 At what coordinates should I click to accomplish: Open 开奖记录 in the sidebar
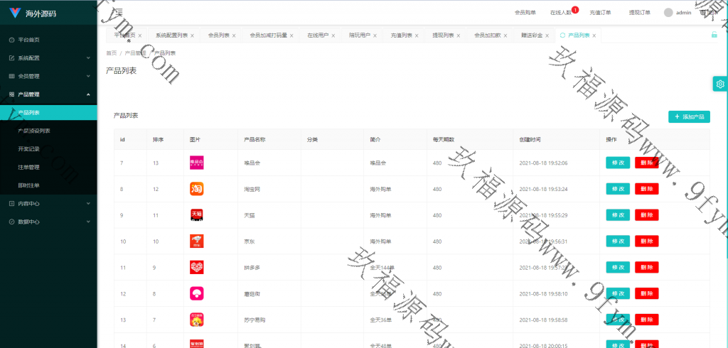click(29, 149)
